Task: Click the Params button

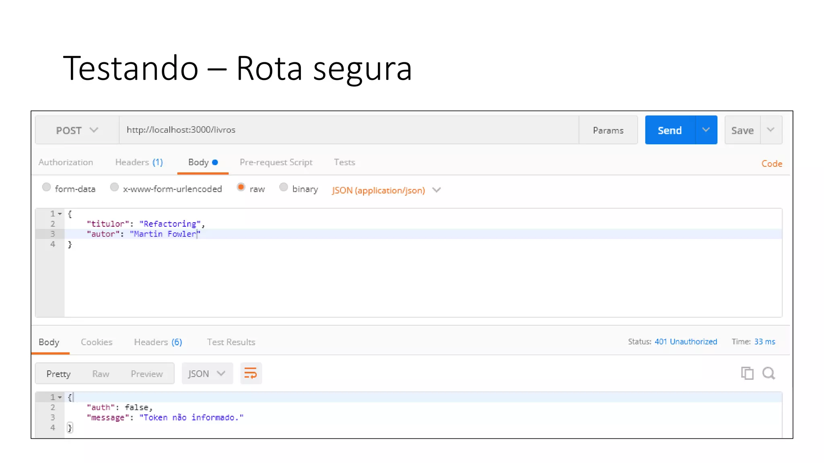Action: 608,130
